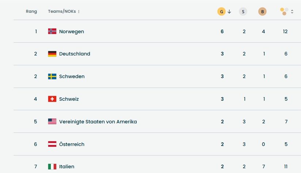Open the Österreich team entry
The width and height of the screenshot is (301, 173).
click(x=72, y=144)
